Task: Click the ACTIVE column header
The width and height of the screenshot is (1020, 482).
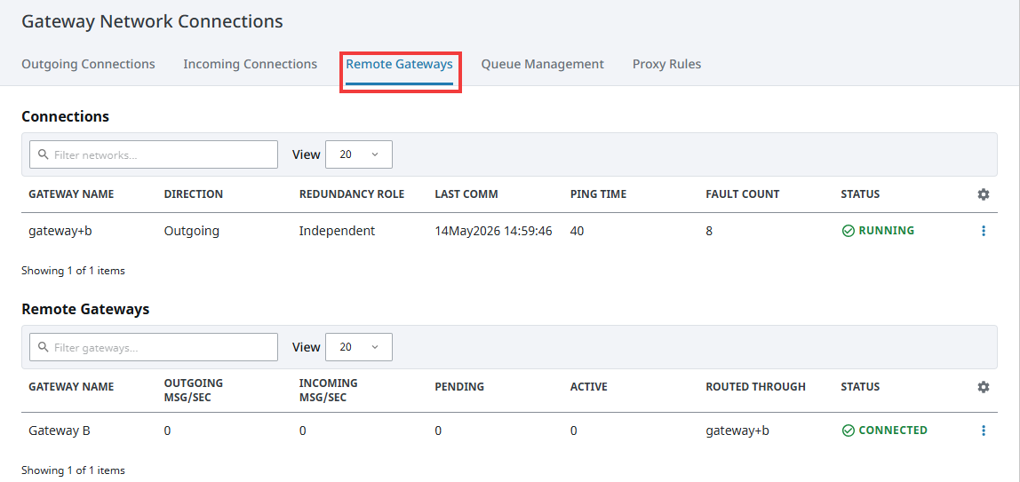Action: click(589, 387)
